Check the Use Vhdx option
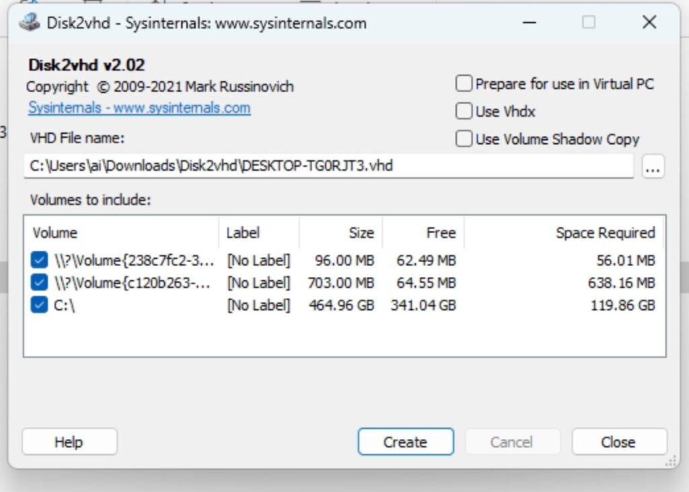 [x=464, y=111]
